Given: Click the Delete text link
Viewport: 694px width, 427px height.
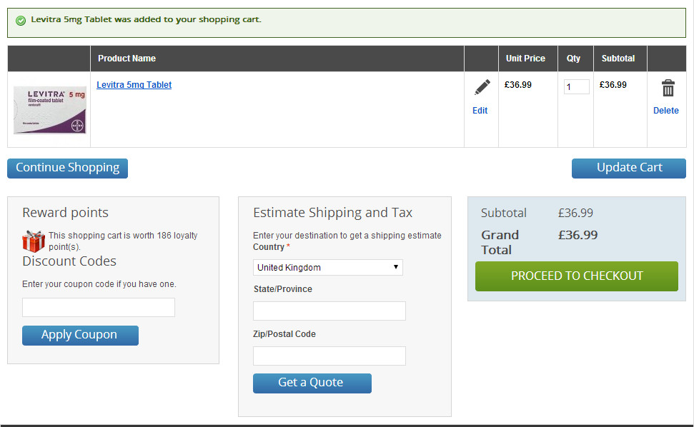Looking at the screenshot, I should tap(665, 111).
